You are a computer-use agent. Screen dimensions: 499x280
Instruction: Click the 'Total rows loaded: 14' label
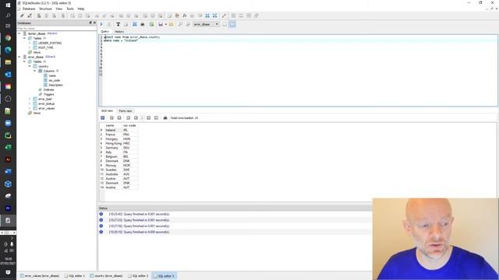click(184, 117)
